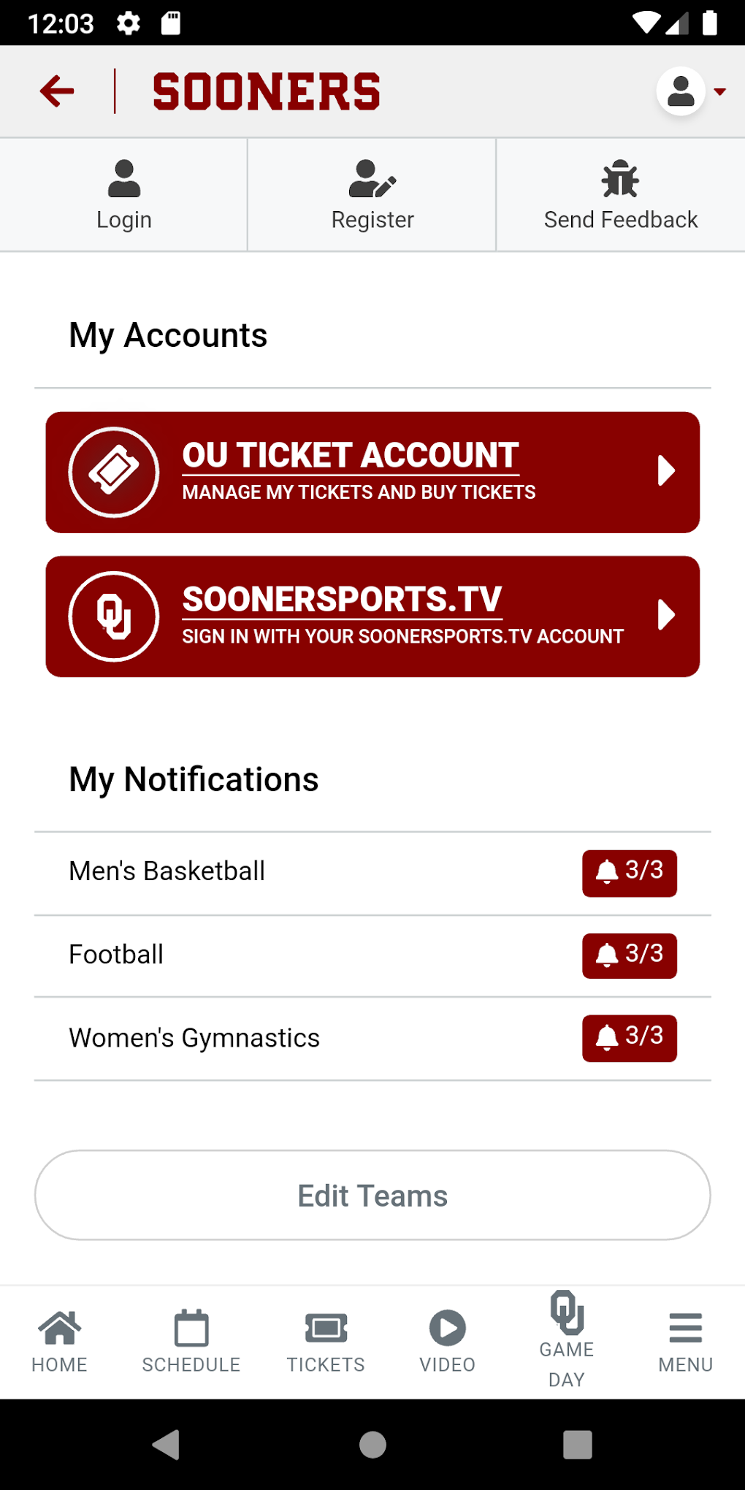Toggle Women's Gymnastics notification bell
745x1490 pixels.
[x=607, y=1037]
